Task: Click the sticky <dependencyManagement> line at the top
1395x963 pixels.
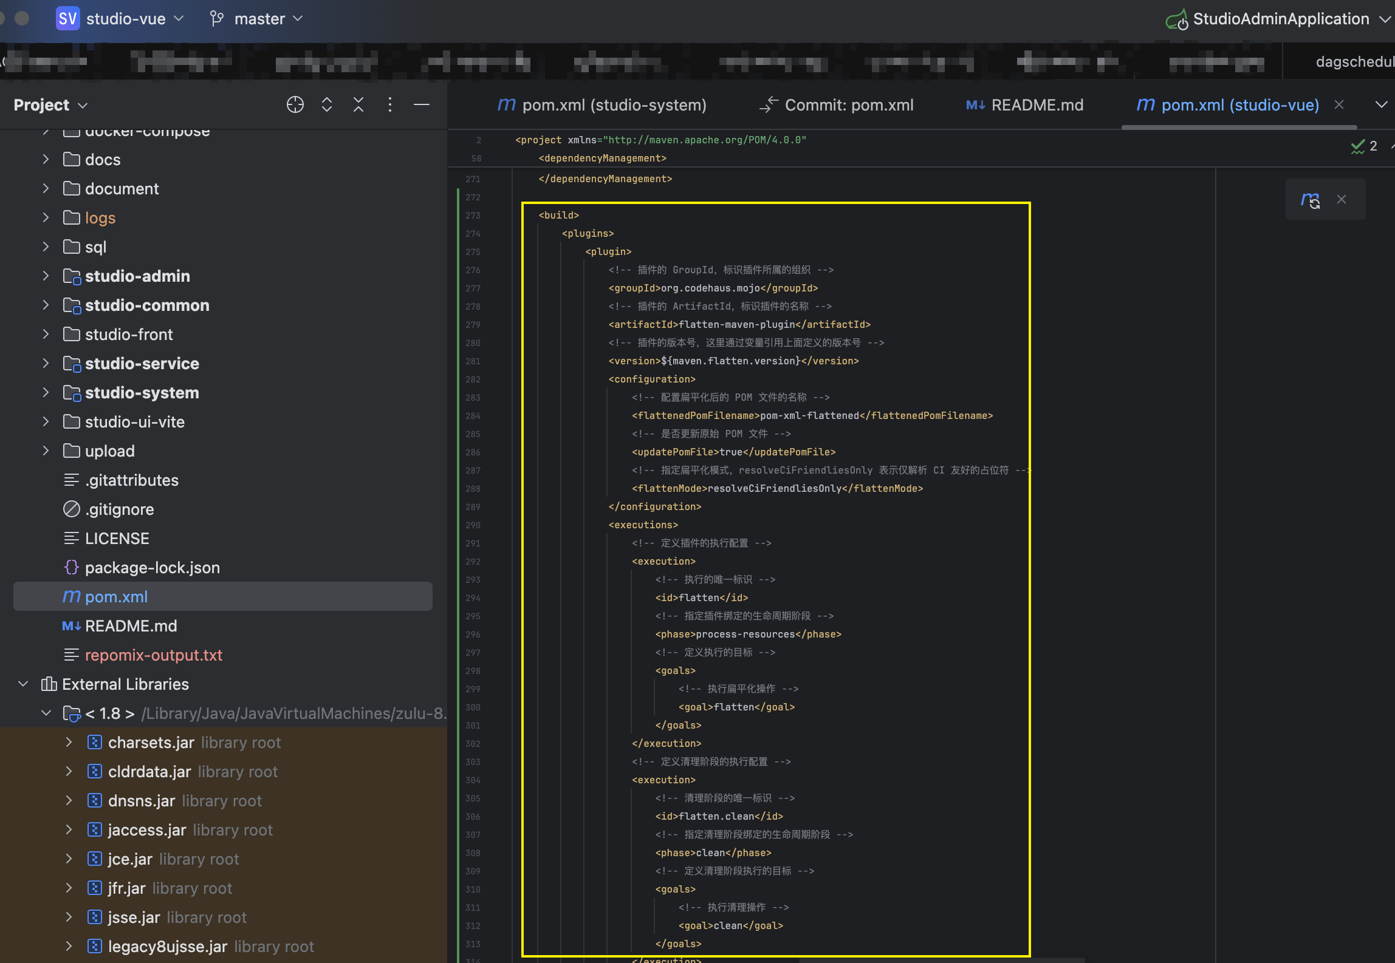Action: (x=602, y=158)
